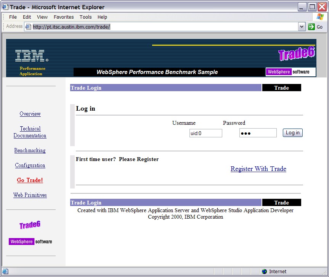
Task: Close the Internet Explorer window
Action: (x=322, y=7)
